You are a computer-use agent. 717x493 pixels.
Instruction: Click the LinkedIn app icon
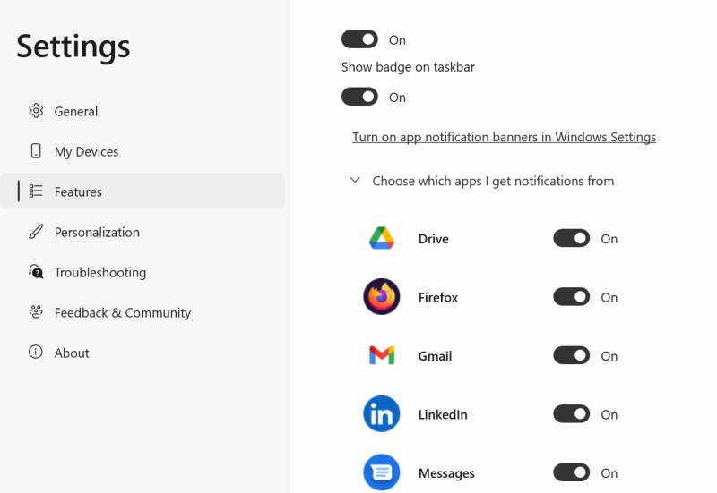click(x=382, y=414)
